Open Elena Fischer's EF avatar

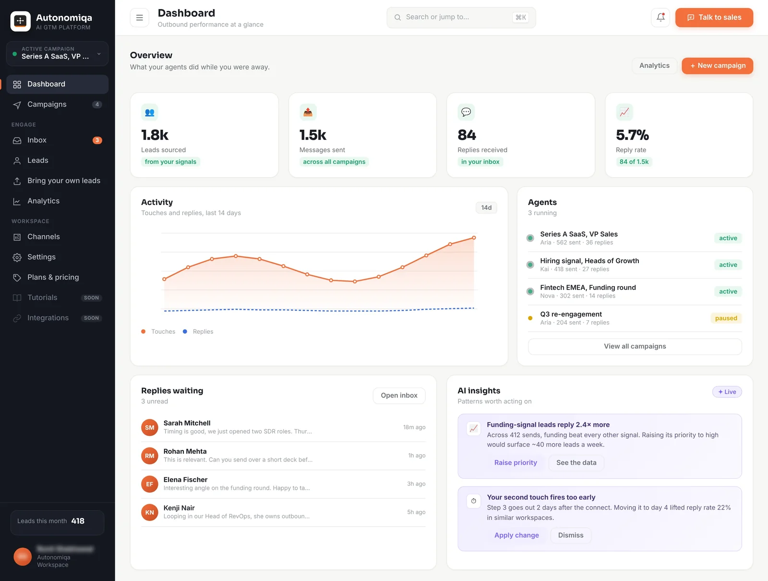click(150, 484)
